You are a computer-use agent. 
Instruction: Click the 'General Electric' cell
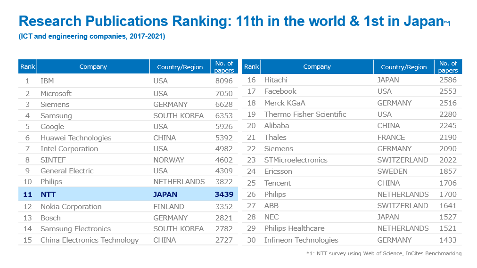67,171
